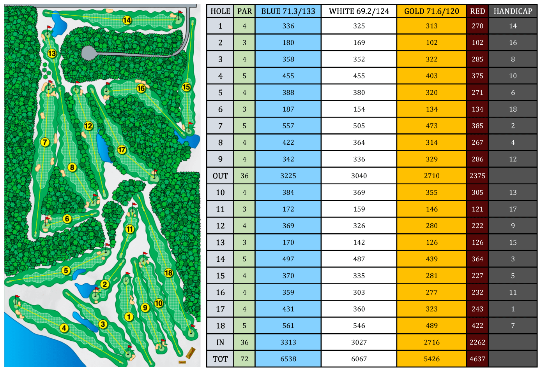The height and width of the screenshot is (371, 541).
Task: Select the PAR column header
Action: point(244,11)
